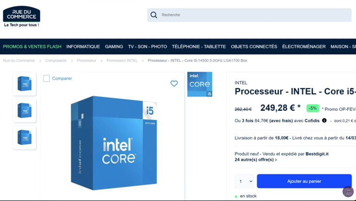Open Cofidis info icon
Screen dimensions: 356x201
coord(324,121)
